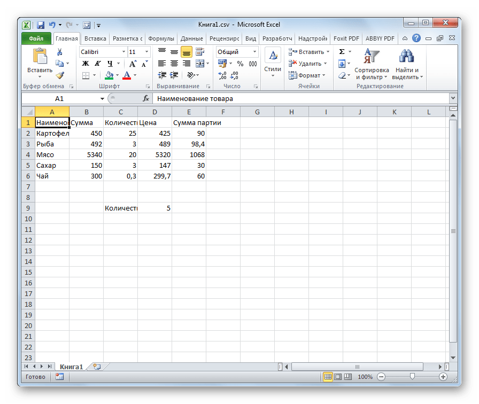Select the Format Painter brush
The image size is (479, 404).
(x=59, y=75)
